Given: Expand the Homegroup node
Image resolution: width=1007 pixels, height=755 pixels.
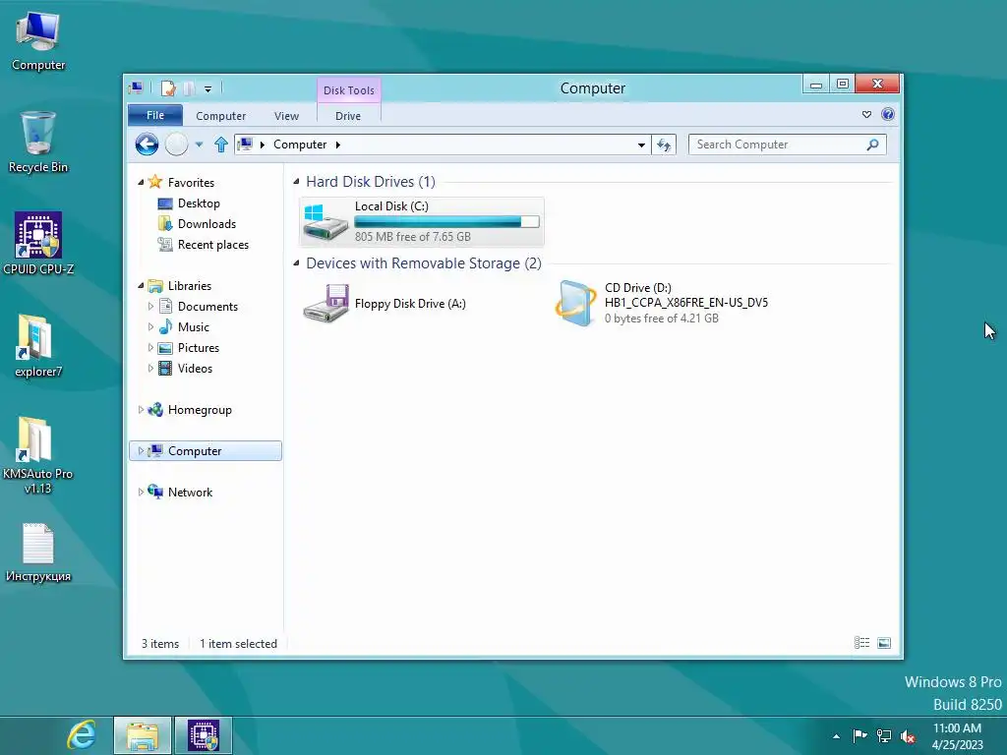Looking at the screenshot, I should point(141,410).
